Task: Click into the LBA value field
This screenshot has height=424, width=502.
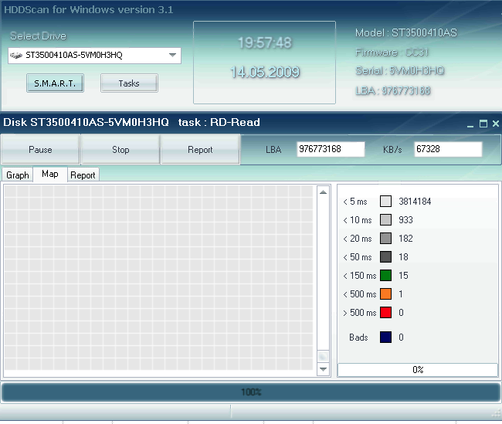Action: coord(330,149)
